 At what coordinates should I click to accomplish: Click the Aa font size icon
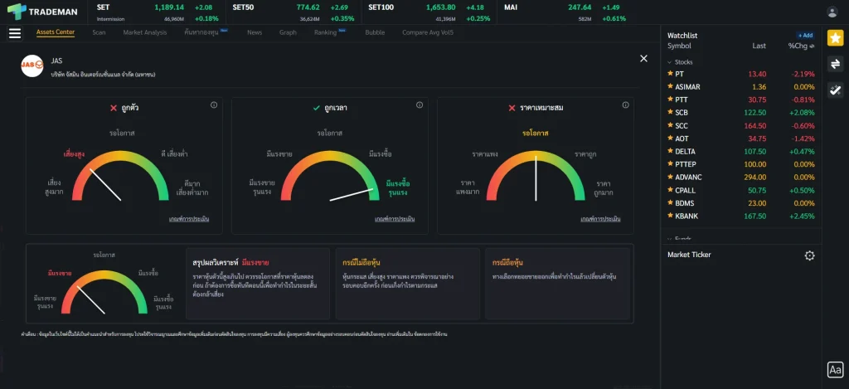pyautogui.click(x=835, y=370)
